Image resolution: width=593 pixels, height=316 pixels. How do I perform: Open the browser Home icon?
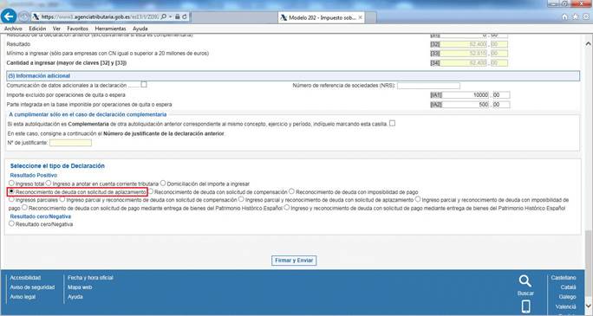click(564, 17)
